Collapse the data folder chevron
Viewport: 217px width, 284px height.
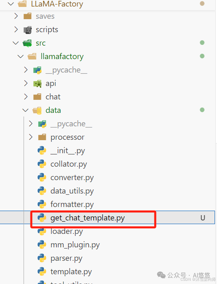pyautogui.click(x=25, y=110)
